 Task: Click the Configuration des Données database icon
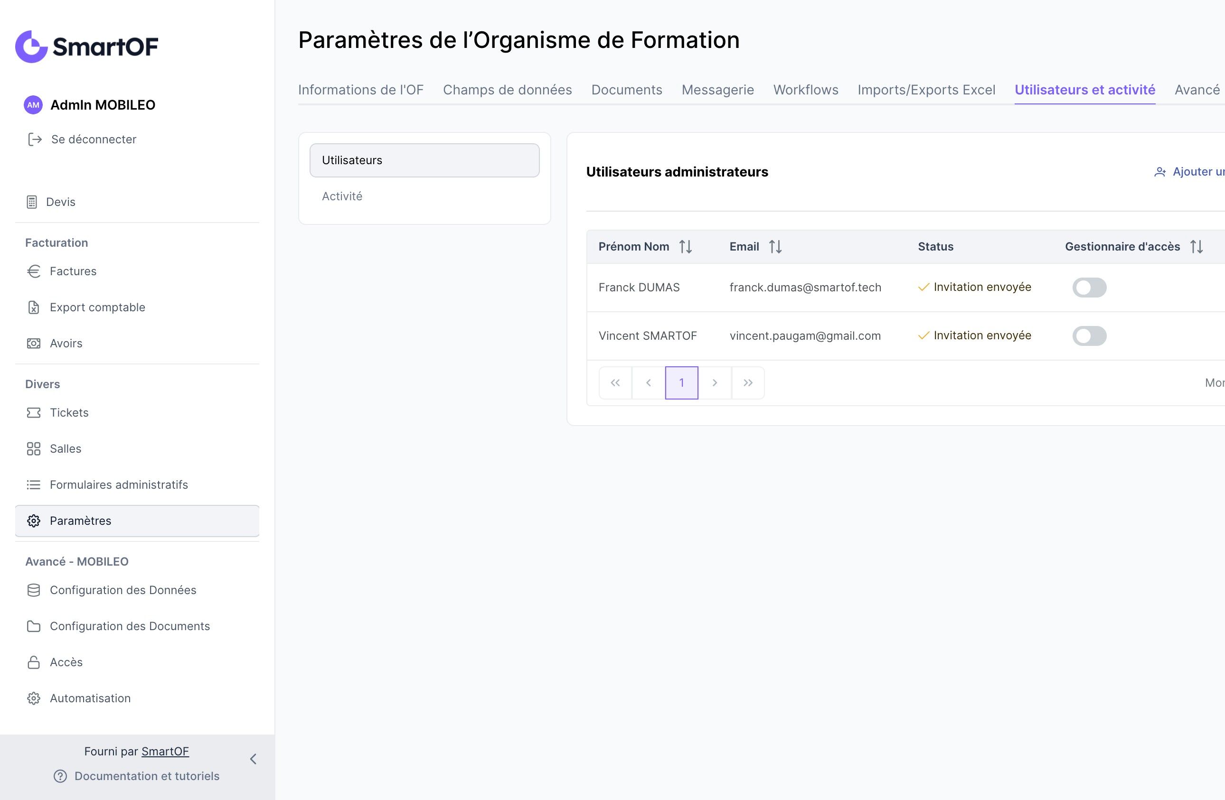[x=33, y=590]
